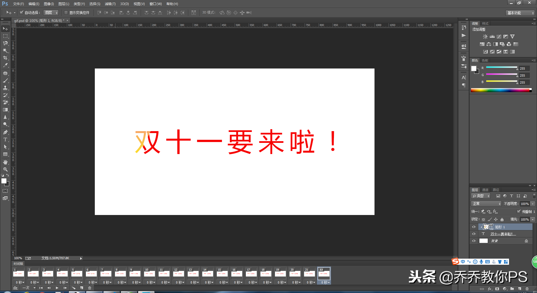Switch to the 通道 tab
The image size is (537, 293).
coord(485,190)
